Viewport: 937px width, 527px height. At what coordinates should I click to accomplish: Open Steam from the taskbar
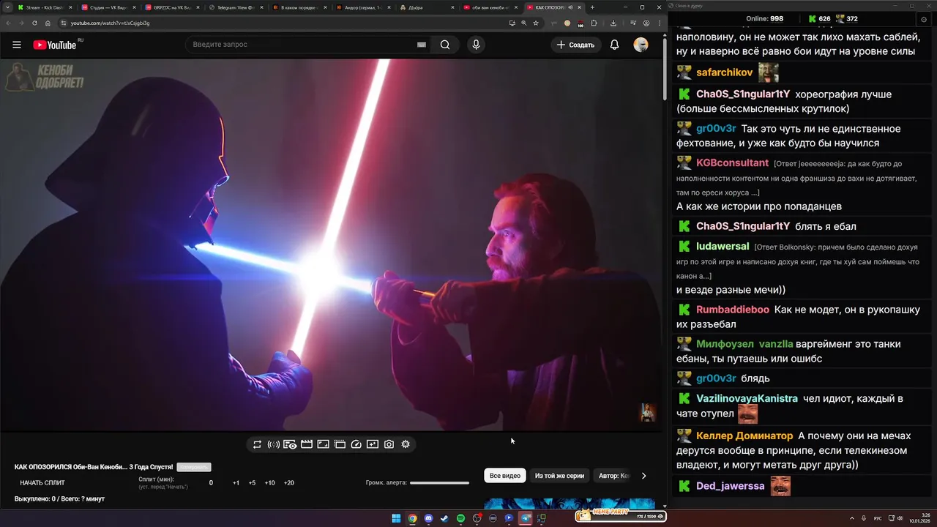coord(444,518)
